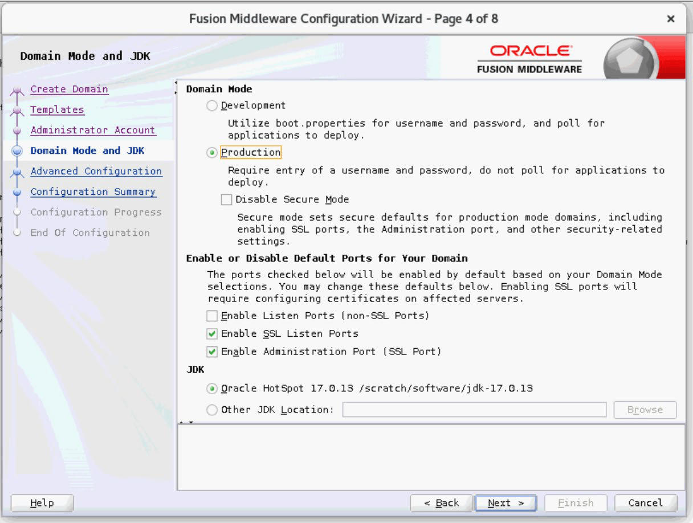
Task: Click the Configuration Summary step marker icon
Action: (17, 193)
